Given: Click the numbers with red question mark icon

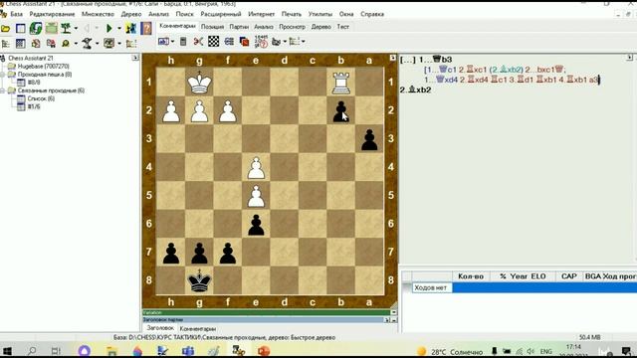Looking at the screenshot, I should pyautogui.click(x=261, y=41).
